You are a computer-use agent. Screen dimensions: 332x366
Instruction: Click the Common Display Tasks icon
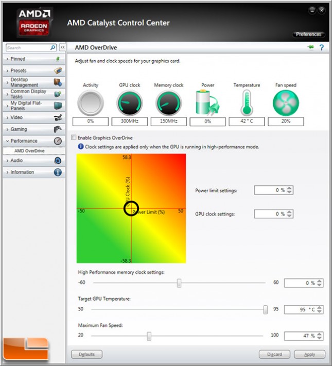point(58,94)
